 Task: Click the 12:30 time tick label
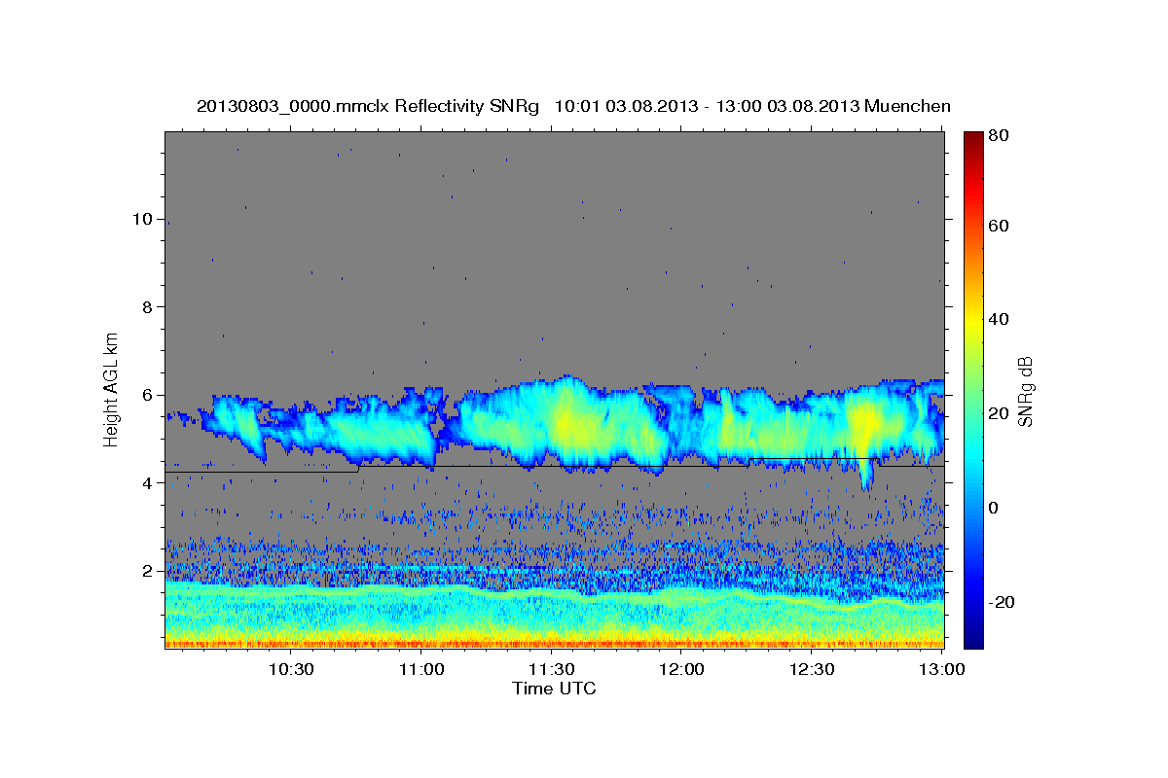[813, 670]
